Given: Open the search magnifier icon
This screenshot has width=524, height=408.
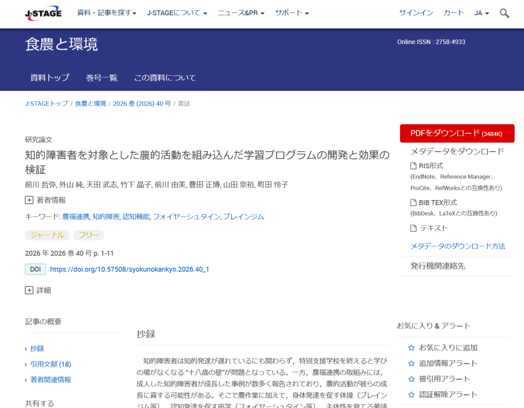Looking at the screenshot, I should 504,13.
